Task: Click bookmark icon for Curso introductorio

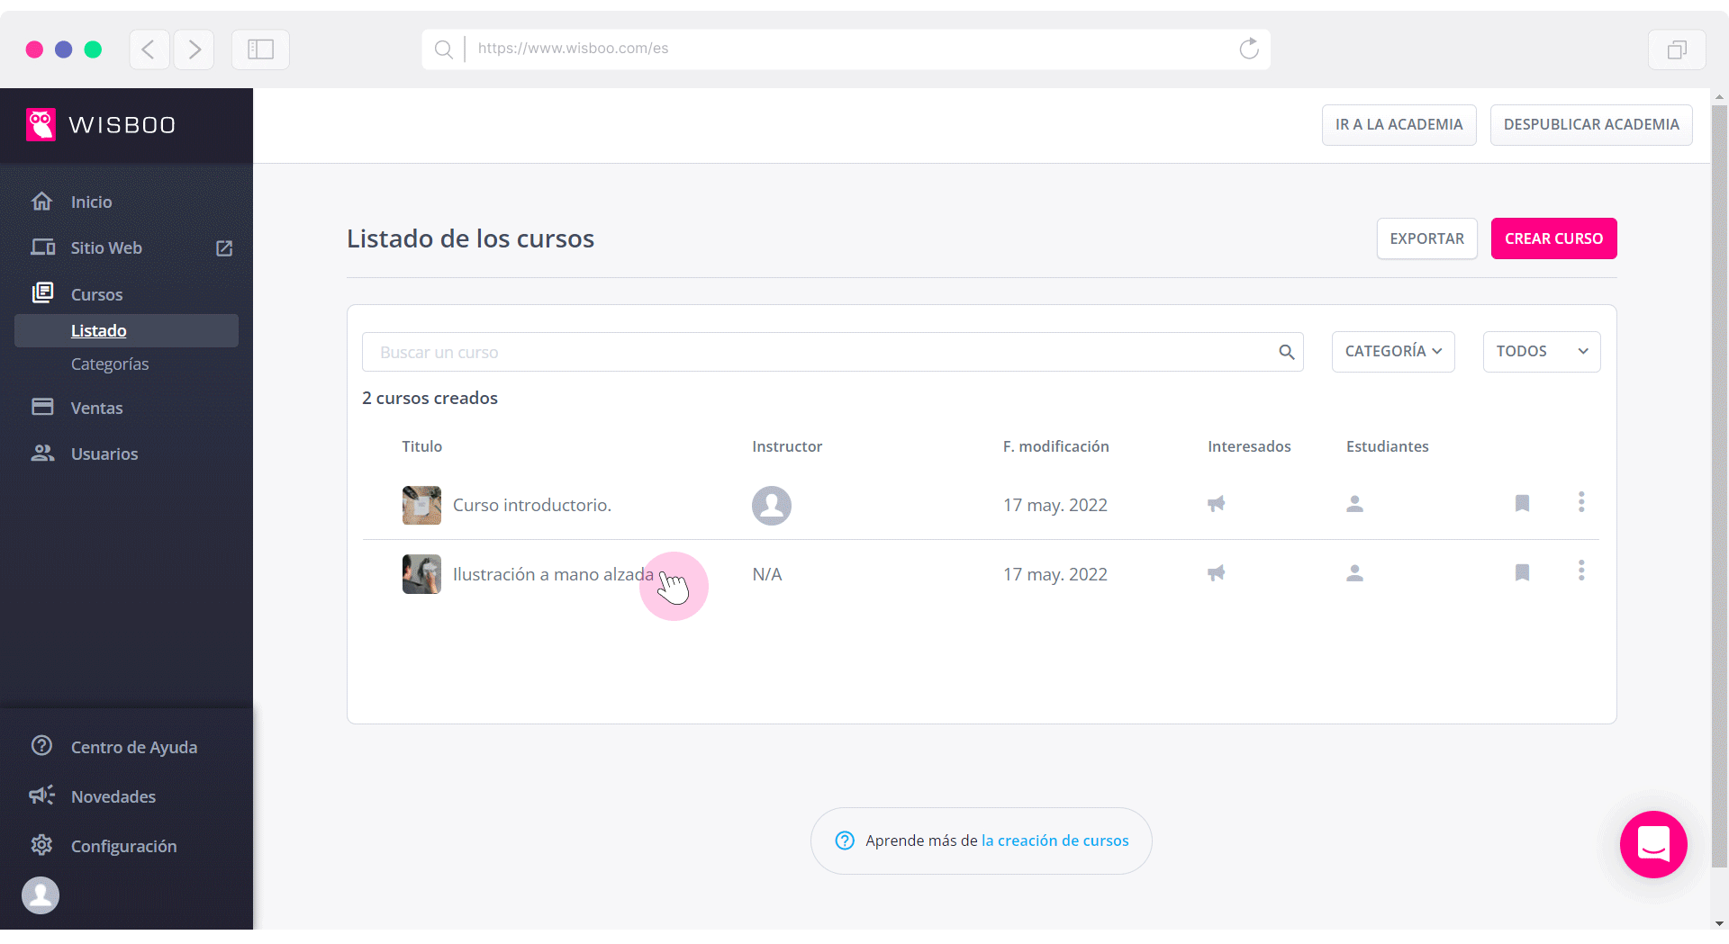Action: click(x=1522, y=503)
